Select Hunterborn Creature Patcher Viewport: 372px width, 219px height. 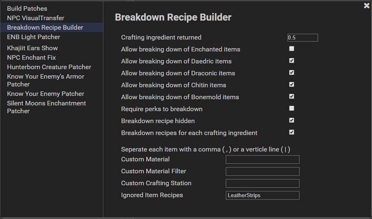point(49,67)
